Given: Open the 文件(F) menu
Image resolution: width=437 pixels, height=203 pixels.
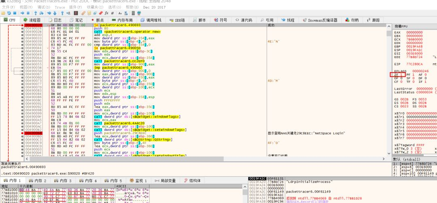Looking at the screenshot, I should 9,7.
